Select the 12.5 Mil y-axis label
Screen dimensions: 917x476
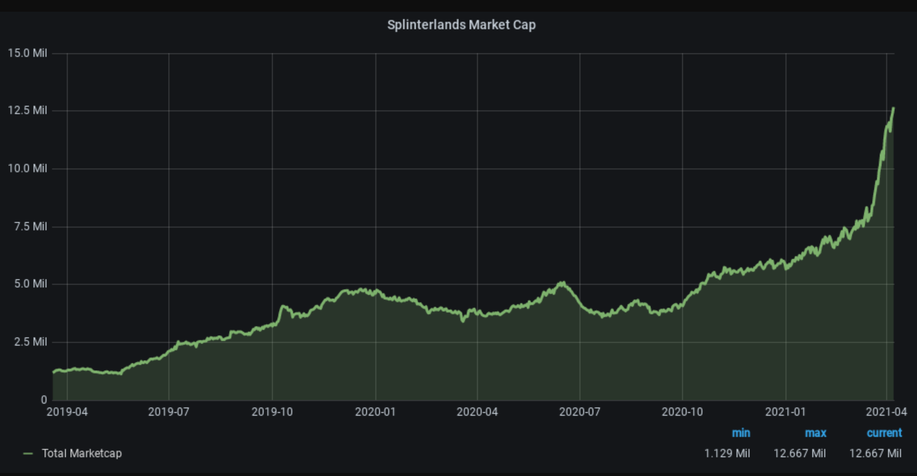[x=27, y=111]
